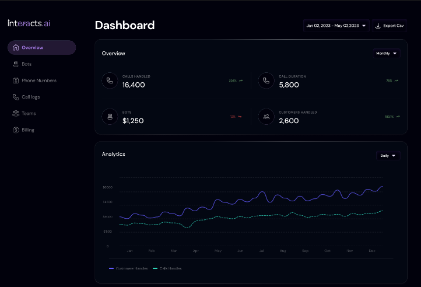
Task: Click the Jan label on chart axis
Action: tap(129, 251)
